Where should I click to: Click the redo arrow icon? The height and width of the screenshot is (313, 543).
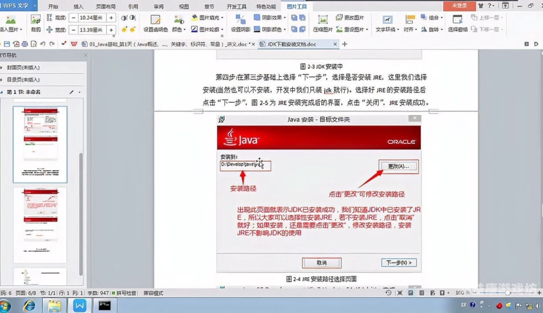(x=52, y=44)
